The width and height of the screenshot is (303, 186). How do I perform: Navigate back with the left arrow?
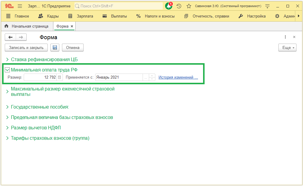10,37
